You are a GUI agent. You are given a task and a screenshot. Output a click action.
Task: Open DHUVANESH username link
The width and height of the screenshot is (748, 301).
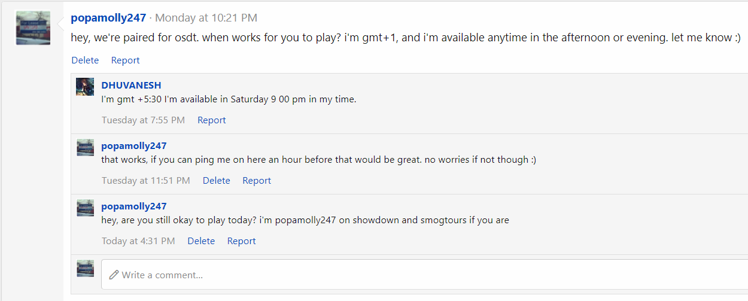pos(131,85)
